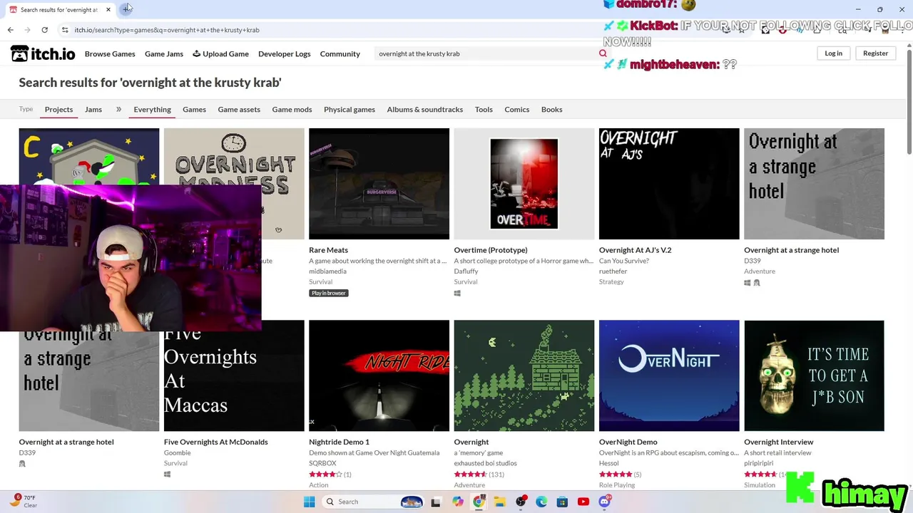Screen dimensions: 913x513
Task: Switch to the Tools tab
Action: point(484,109)
